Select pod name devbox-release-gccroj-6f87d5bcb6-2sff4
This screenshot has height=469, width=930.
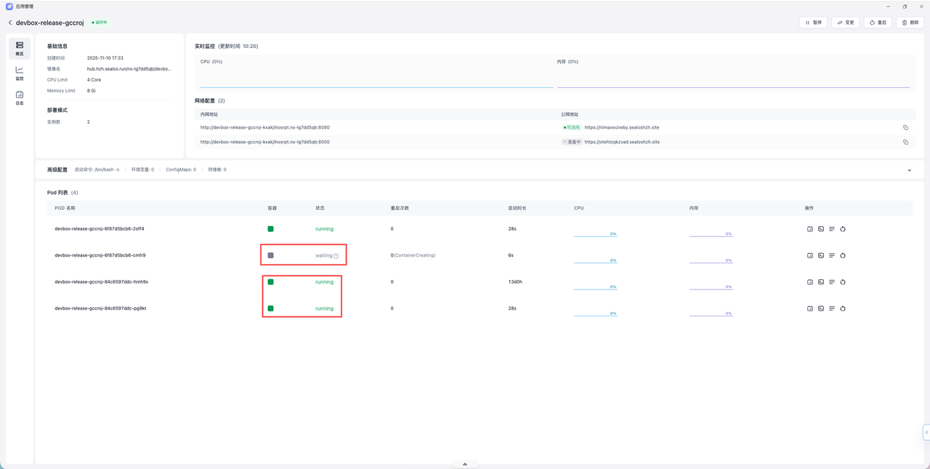pyautogui.click(x=100, y=229)
